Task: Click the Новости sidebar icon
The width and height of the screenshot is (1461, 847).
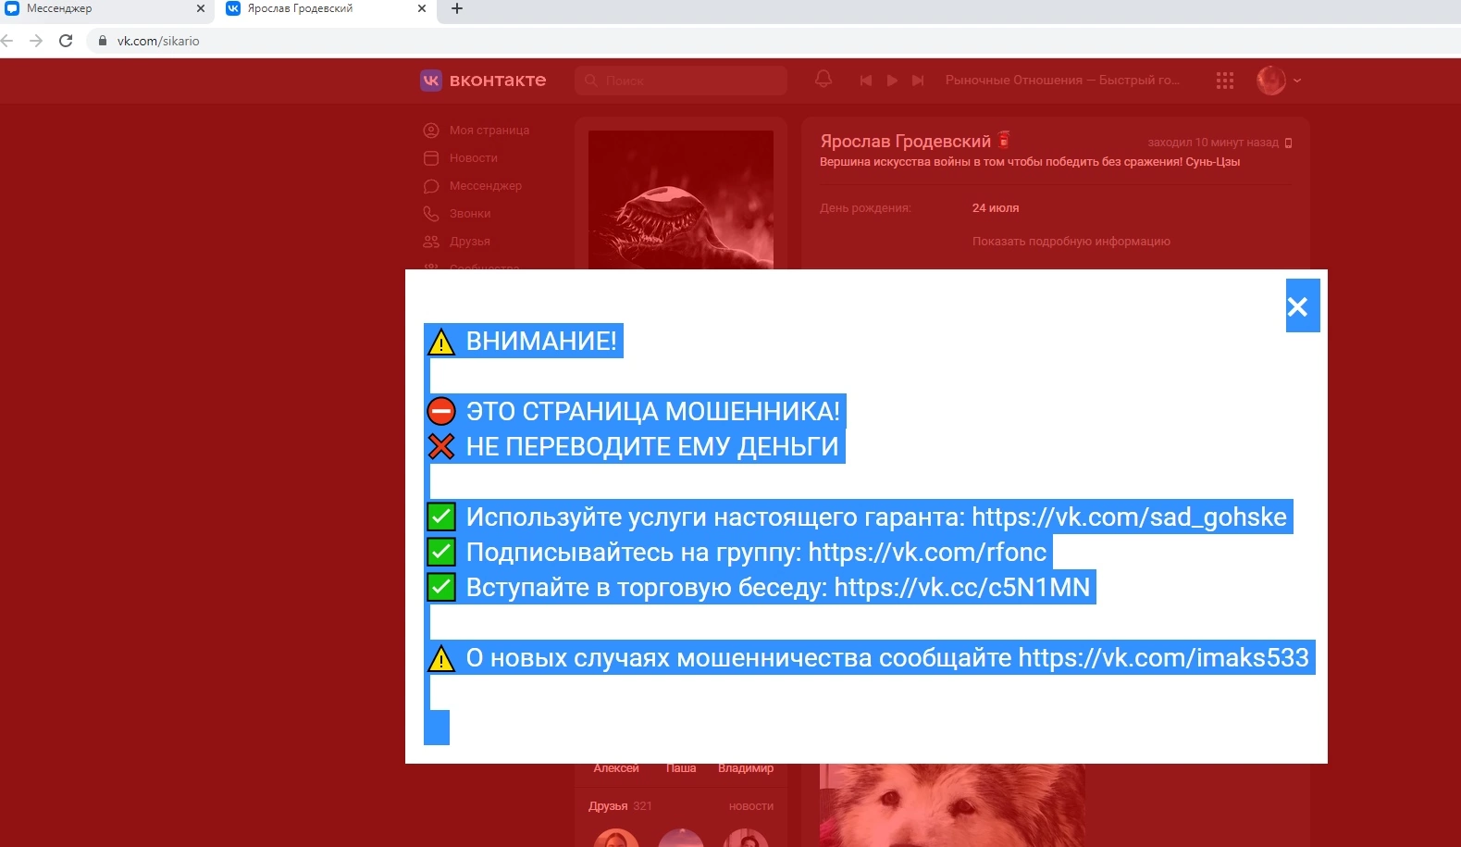Action: [431, 158]
